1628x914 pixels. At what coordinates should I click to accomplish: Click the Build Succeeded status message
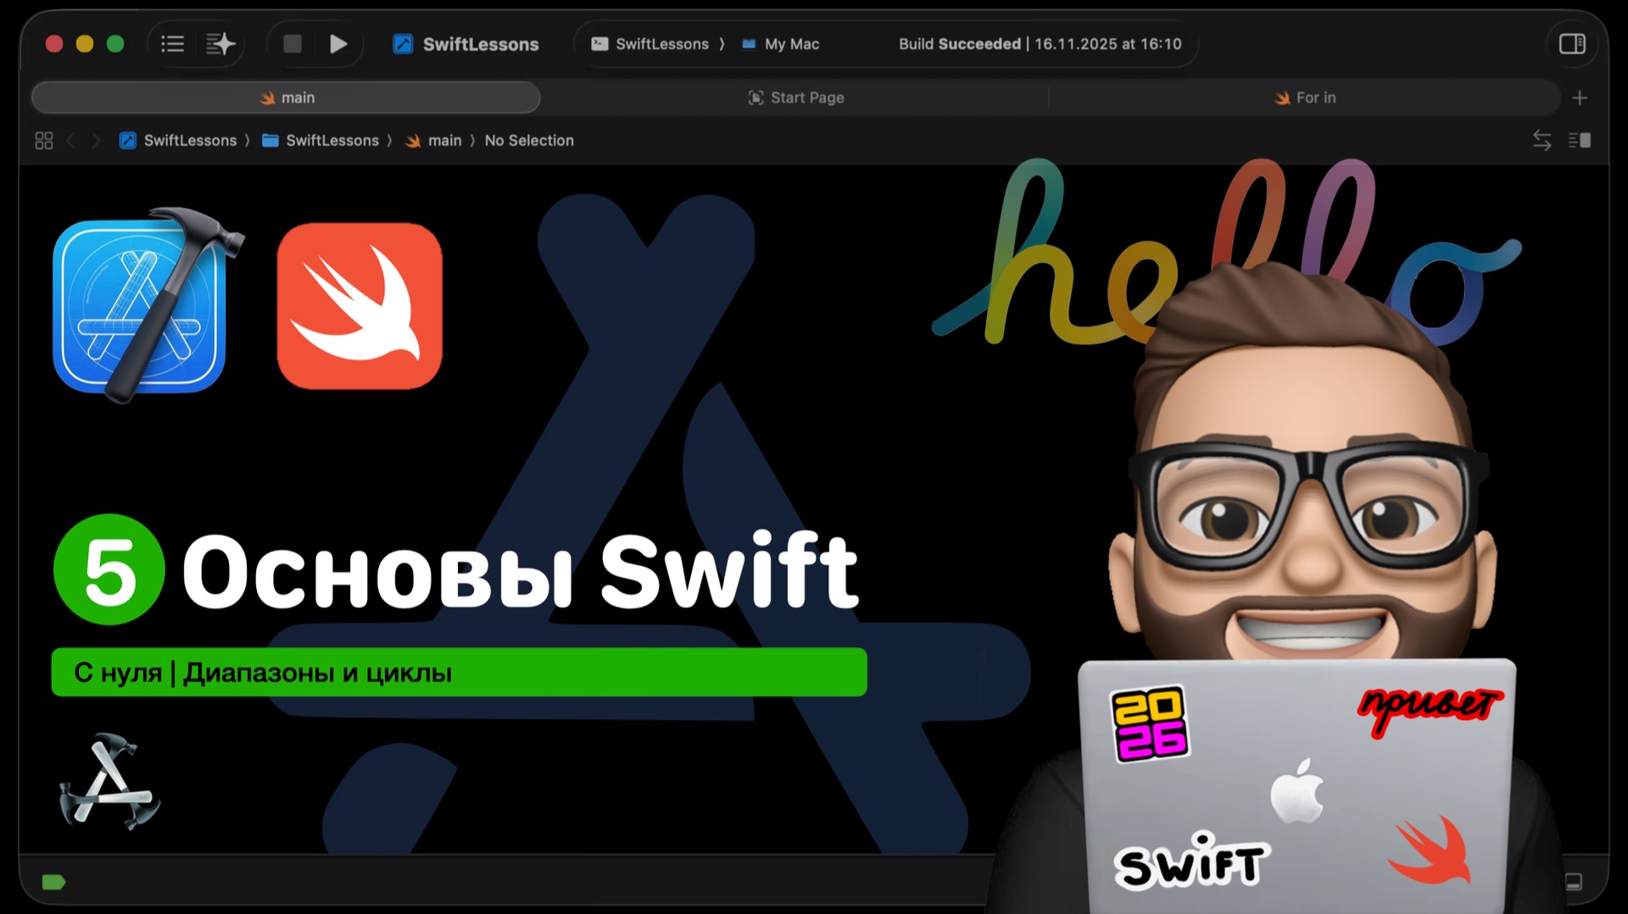click(x=959, y=43)
